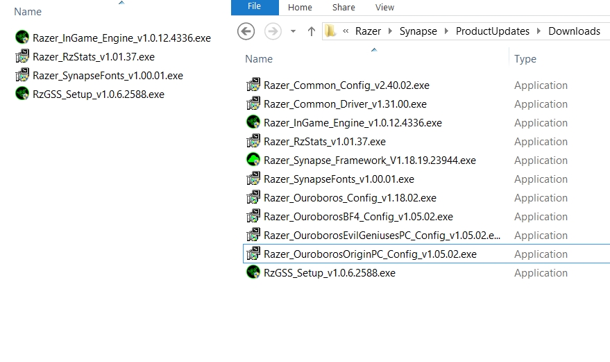Sort by Name column in the Downloads window
Image resolution: width=610 pixels, height=362 pixels.
tap(259, 59)
